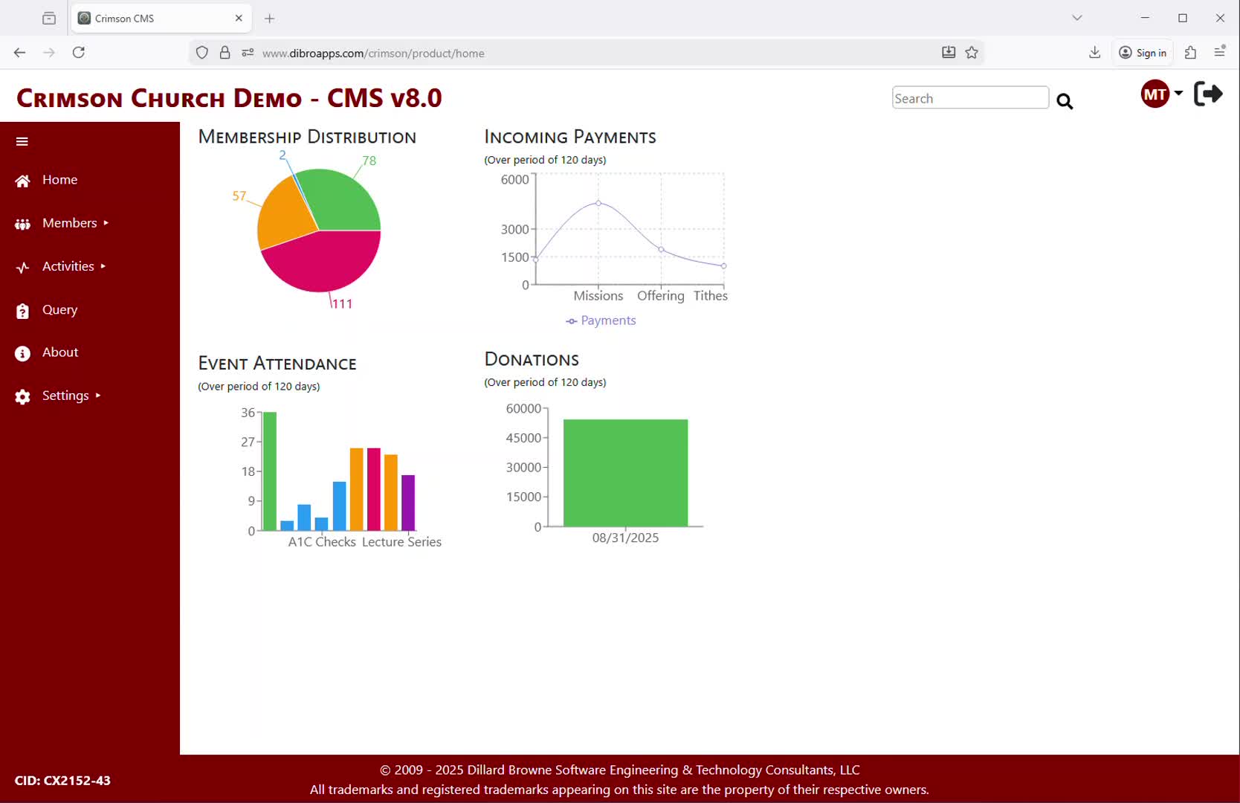The width and height of the screenshot is (1240, 803).
Task: Click the Crimson Church Demo title
Action: [x=229, y=98]
